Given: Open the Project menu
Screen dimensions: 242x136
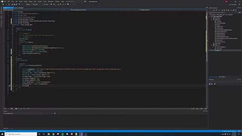Looking at the screenshot, I should 21,2.
